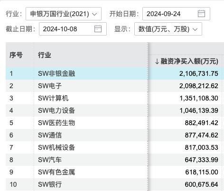The height and width of the screenshot is (191, 224).
Task: Select row SW电子
Action: [115, 86]
